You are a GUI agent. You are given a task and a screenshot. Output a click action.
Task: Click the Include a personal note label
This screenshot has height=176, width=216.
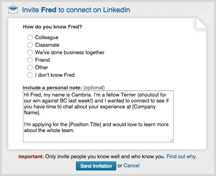point(52,88)
